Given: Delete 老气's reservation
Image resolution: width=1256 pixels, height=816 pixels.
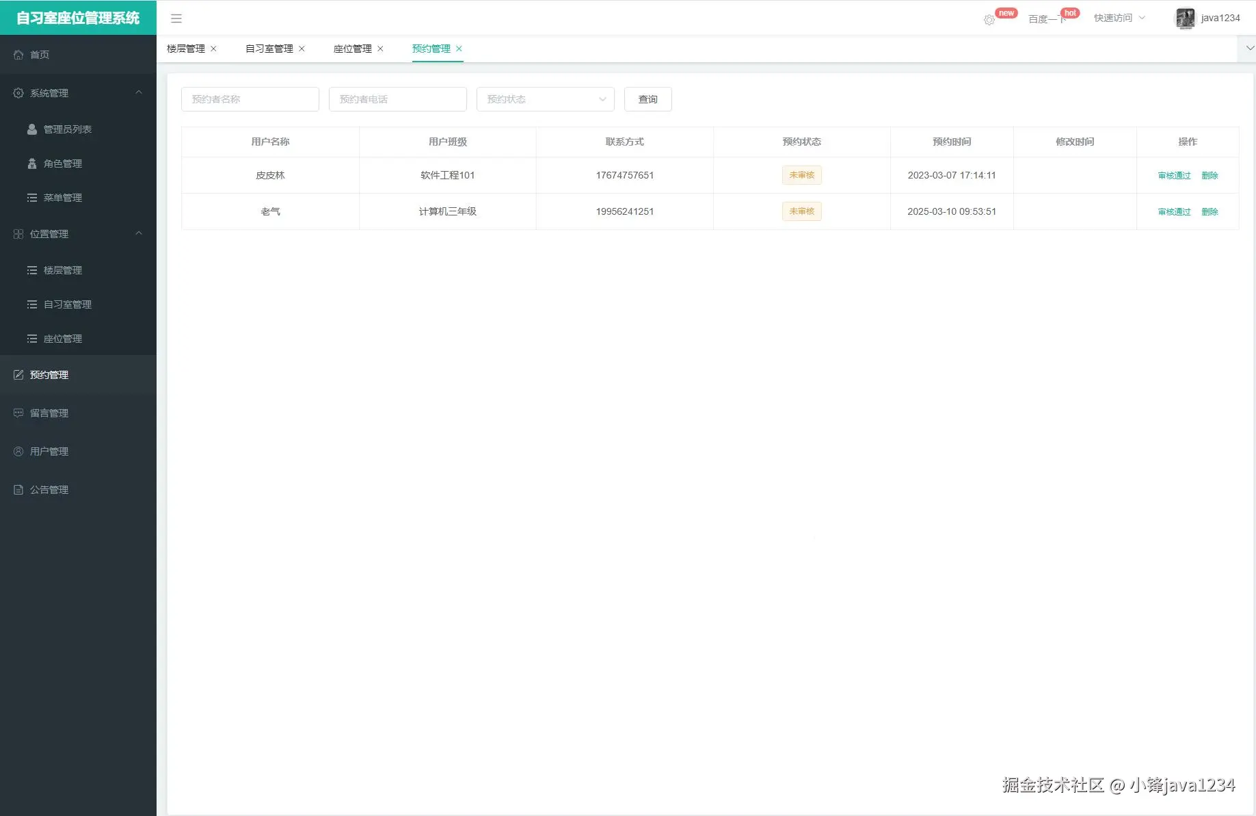Looking at the screenshot, I should pyautogui.click(x=1210, y=212).
